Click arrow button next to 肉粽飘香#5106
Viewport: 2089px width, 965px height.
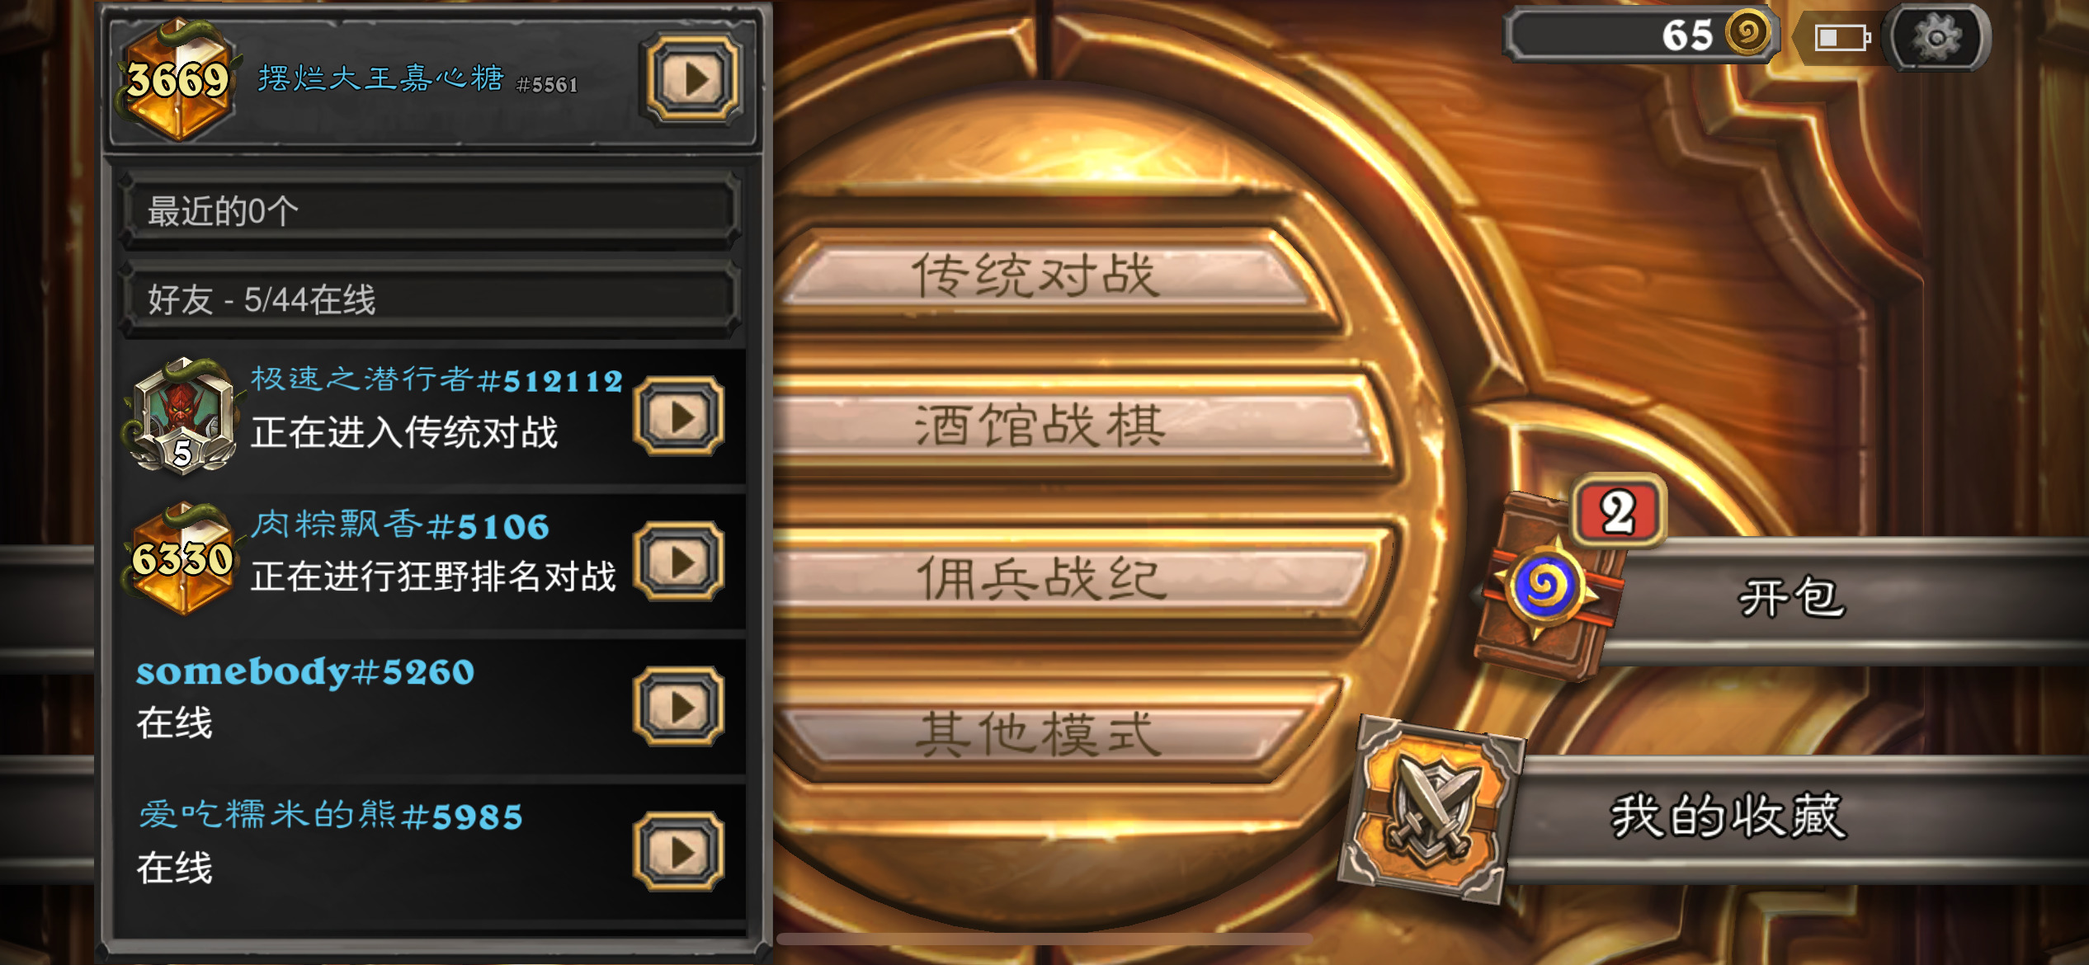click(x=679, y=562)
